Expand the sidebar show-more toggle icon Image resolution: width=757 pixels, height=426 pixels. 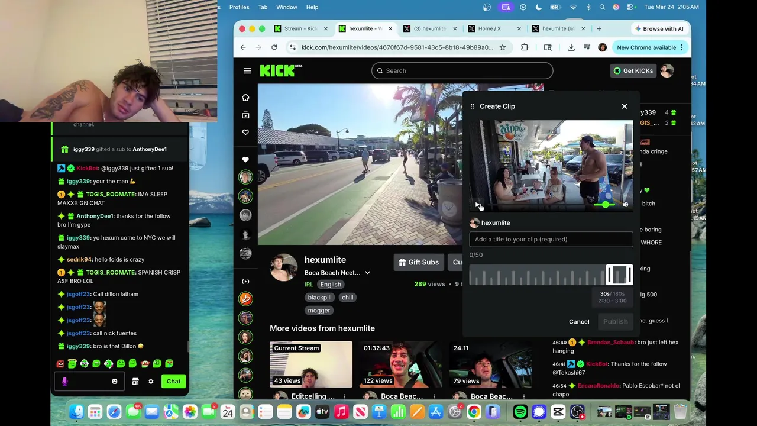(245, 282)
